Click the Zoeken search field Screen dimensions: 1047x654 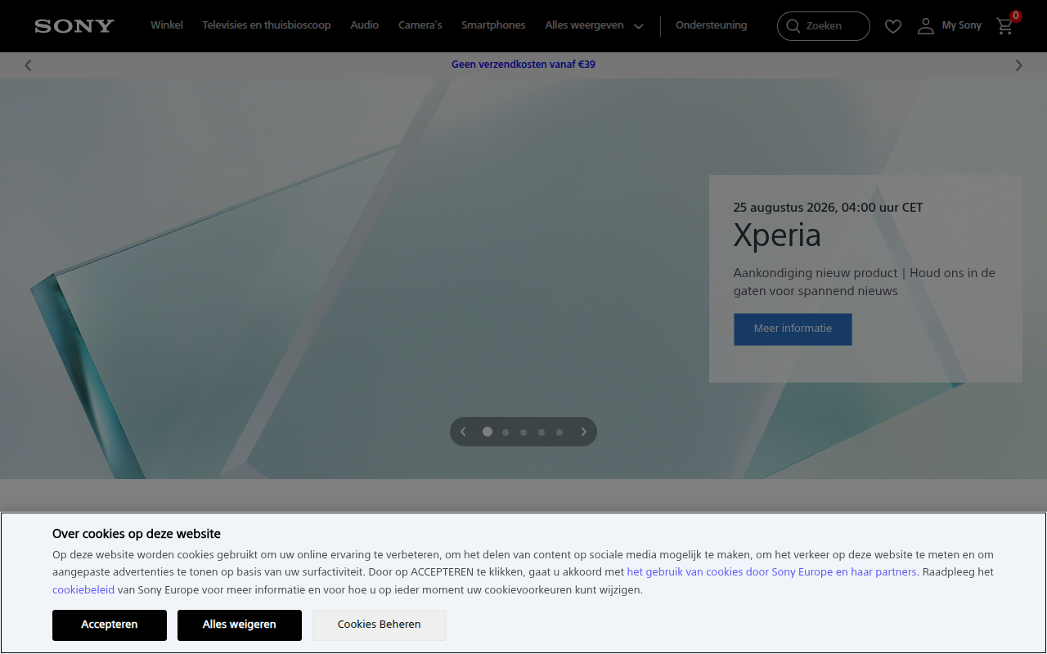(x=824, y=26)
